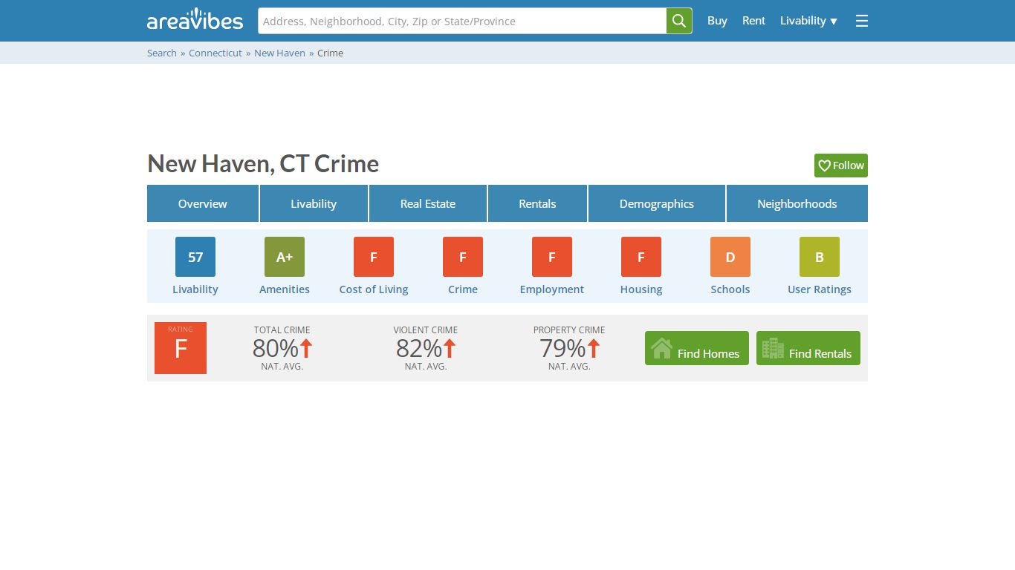Switch to the Livability tab
1015x570 pixels.
(314, 203)
